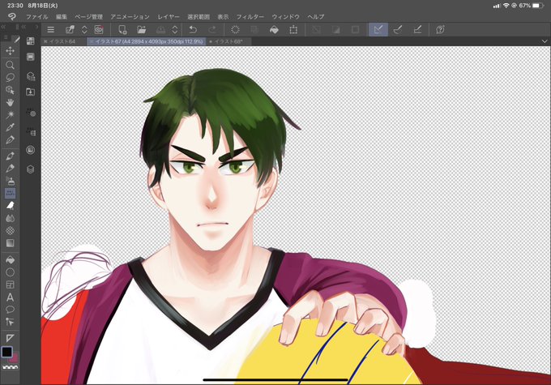This screenshot has height=385, width=551.
Task: Close the イラスト64 tab
Action: (x=45, y=41)
